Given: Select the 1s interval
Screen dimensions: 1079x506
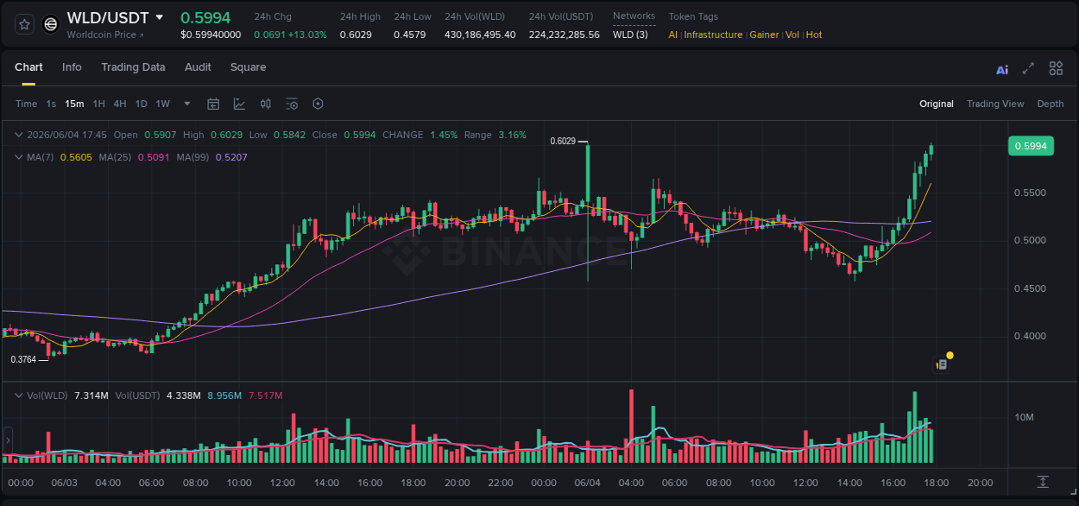Looking at the screenshot, I should (51, 104).
